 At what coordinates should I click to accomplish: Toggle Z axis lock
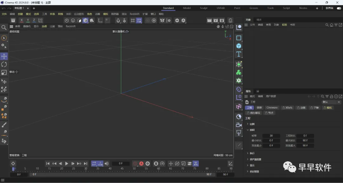click(x=34, y=20)
